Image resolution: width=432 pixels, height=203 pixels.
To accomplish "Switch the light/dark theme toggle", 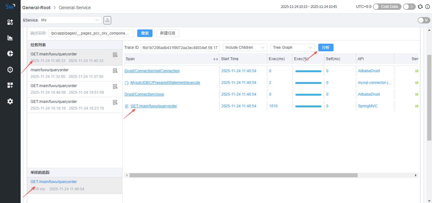I will (409, 7).
